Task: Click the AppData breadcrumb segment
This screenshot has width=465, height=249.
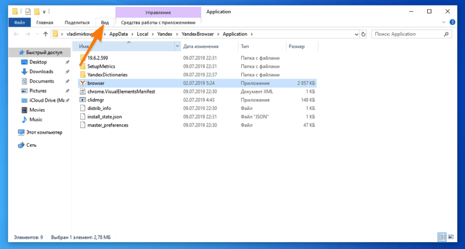Action: [x=119, y=34]
